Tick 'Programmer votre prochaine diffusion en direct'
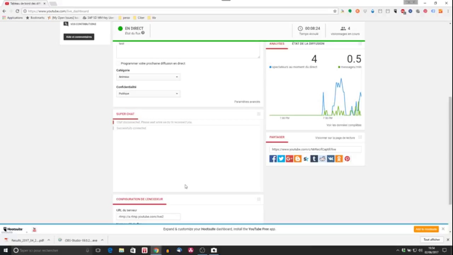The height and width of the screenshot is (255, 453). tap(118, 63)
